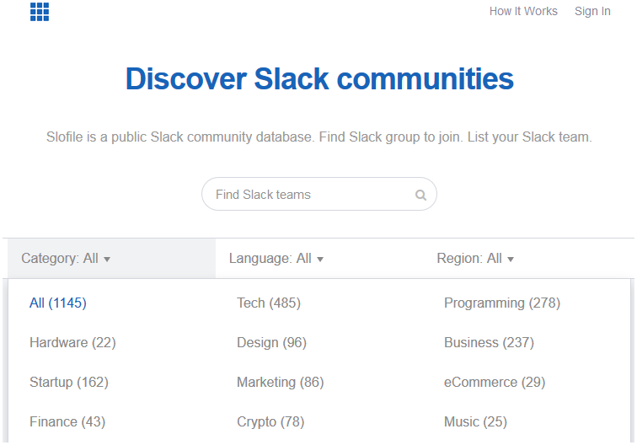637x445 pixels.
Task: Expand the Region: All dropdown
Action: [x=475, y=259]
